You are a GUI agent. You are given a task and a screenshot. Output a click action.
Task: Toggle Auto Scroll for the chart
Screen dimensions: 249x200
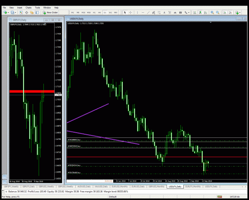pyautogui.click(x=225, y=12)
